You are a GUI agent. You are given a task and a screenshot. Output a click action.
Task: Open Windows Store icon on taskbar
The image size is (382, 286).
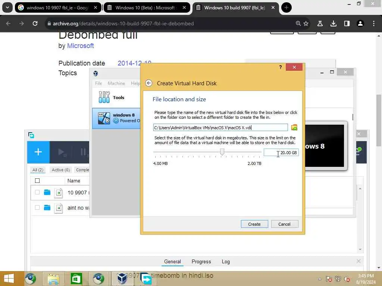(x=76, y=279)
